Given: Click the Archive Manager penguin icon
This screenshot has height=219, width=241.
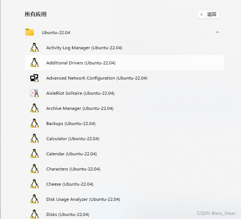Looking at the screenshot, I should click(x=35, y=108).
